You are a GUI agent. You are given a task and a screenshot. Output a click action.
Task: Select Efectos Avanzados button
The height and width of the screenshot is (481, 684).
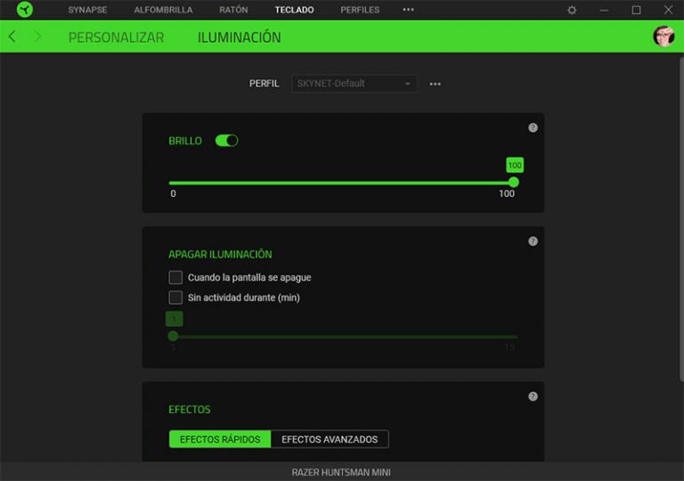tap(330, 439)
